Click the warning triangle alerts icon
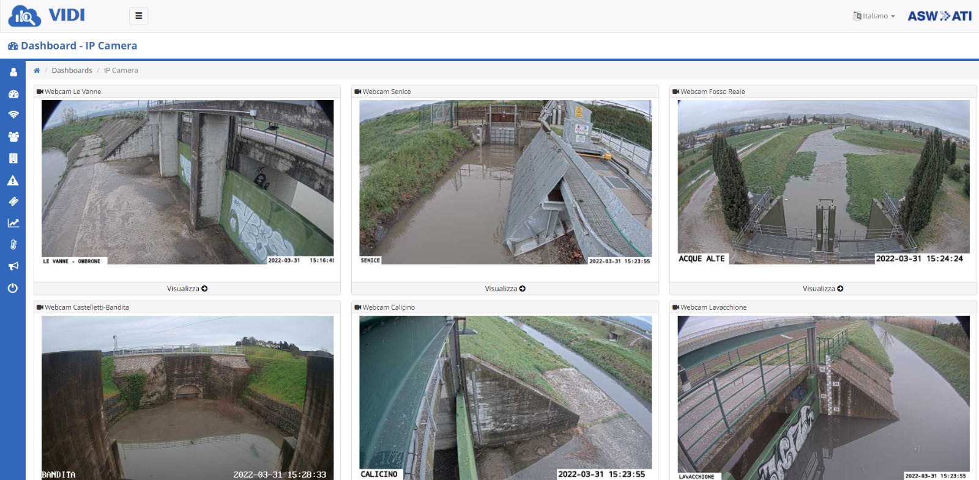 click(13, 181)
